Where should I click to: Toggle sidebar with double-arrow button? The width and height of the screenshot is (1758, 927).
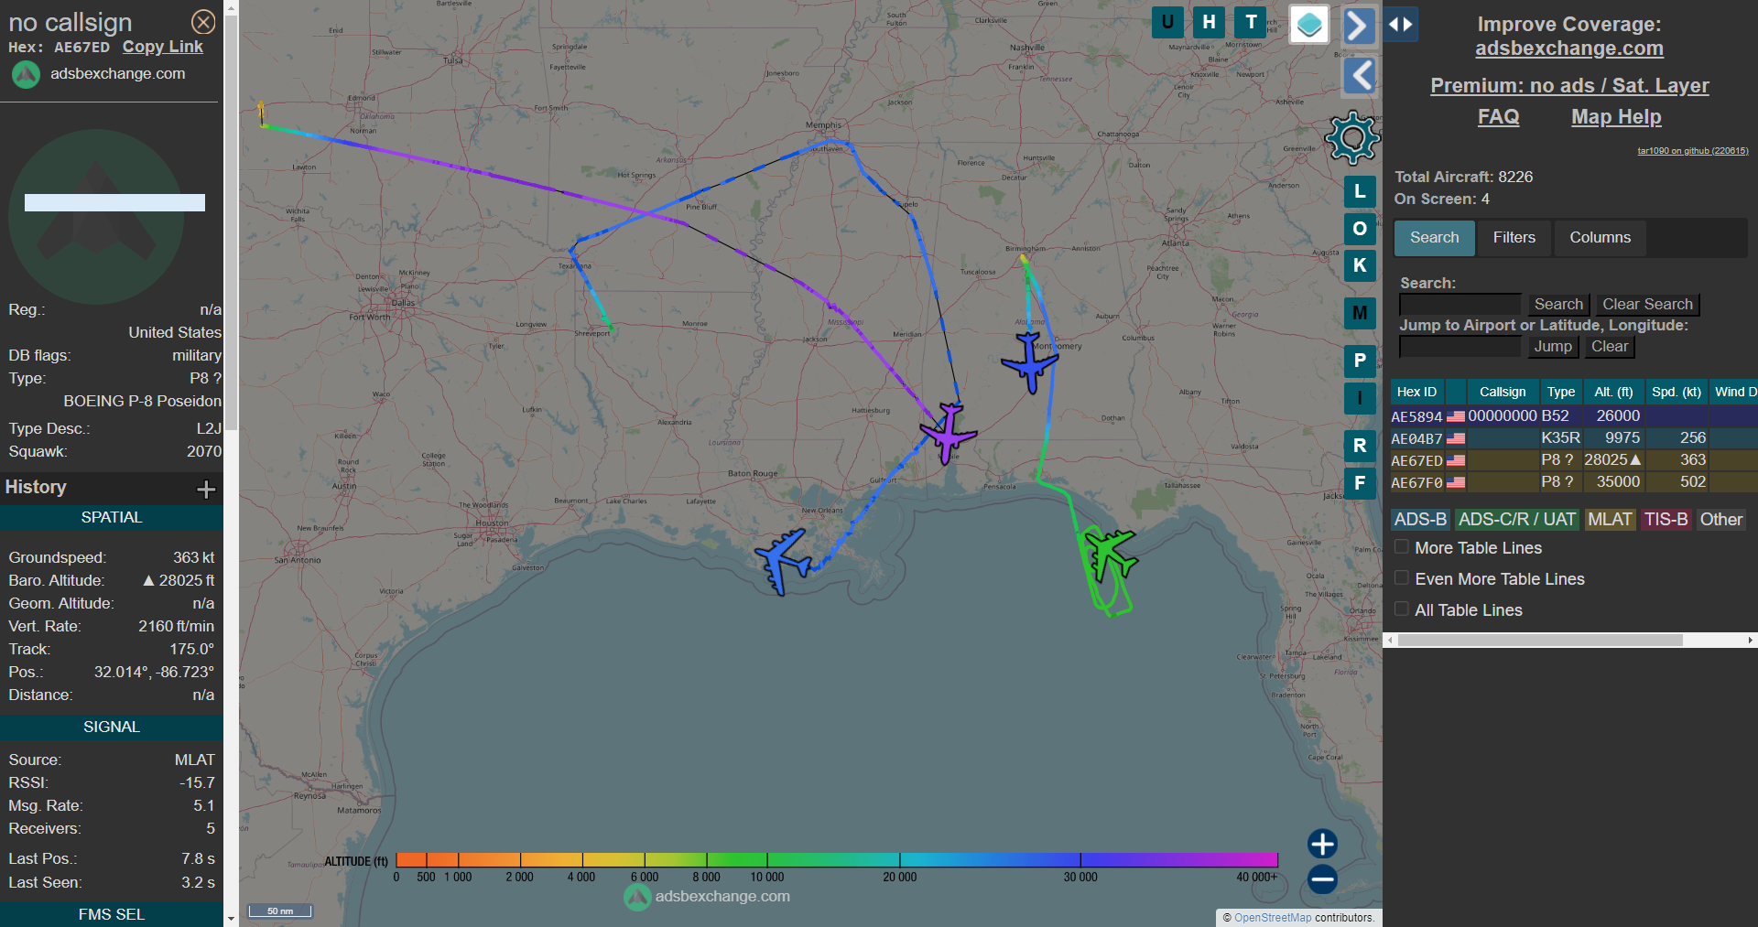coord(1401,25)
